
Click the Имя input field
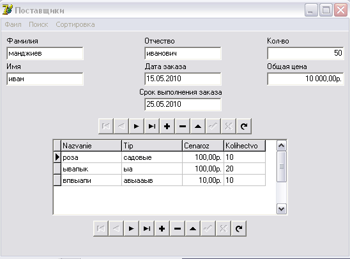(x=45, y=79)
